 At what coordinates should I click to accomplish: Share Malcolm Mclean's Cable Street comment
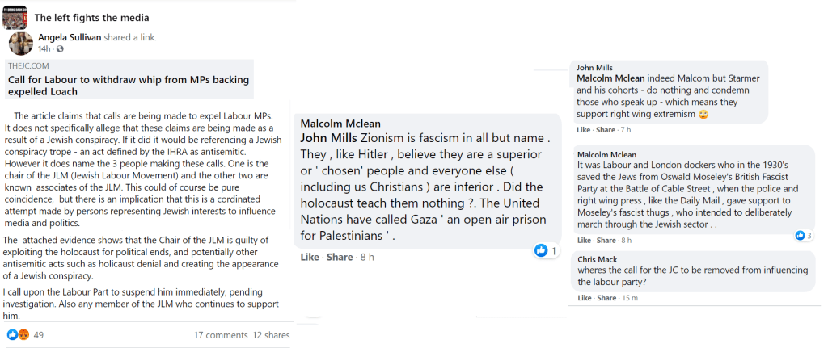pyautogui.click(x=605, y=240)
